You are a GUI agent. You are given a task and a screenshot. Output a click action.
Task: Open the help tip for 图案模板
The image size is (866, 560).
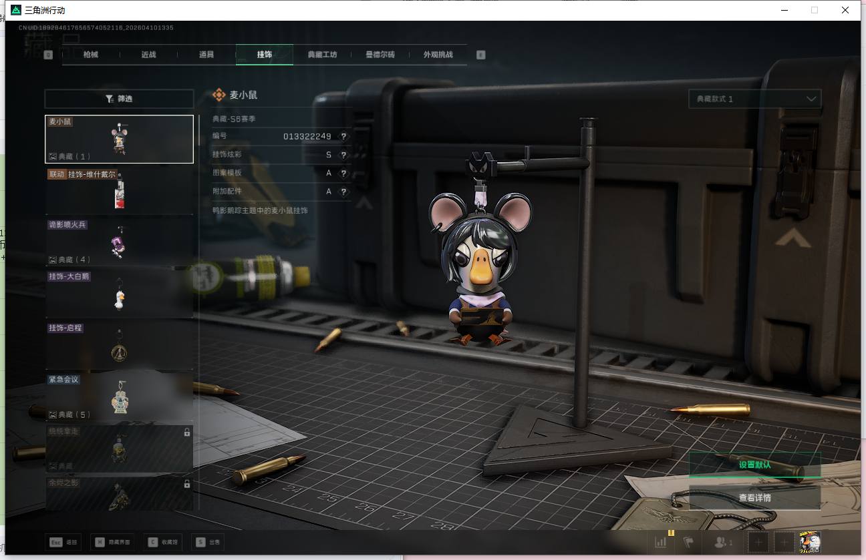[343, 173]
